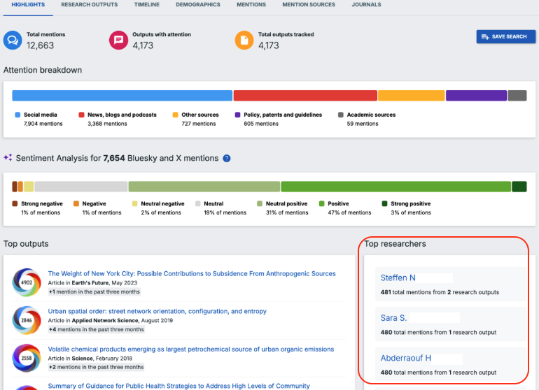Screen dimensions: 539x390
Task: Open the Urban spatial order article link
Action: point(157,312)
